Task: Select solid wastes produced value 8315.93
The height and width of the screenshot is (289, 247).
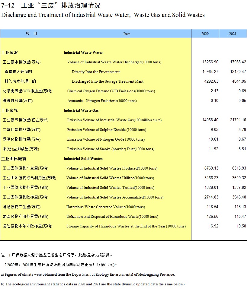Action: (x=239, y=168)
